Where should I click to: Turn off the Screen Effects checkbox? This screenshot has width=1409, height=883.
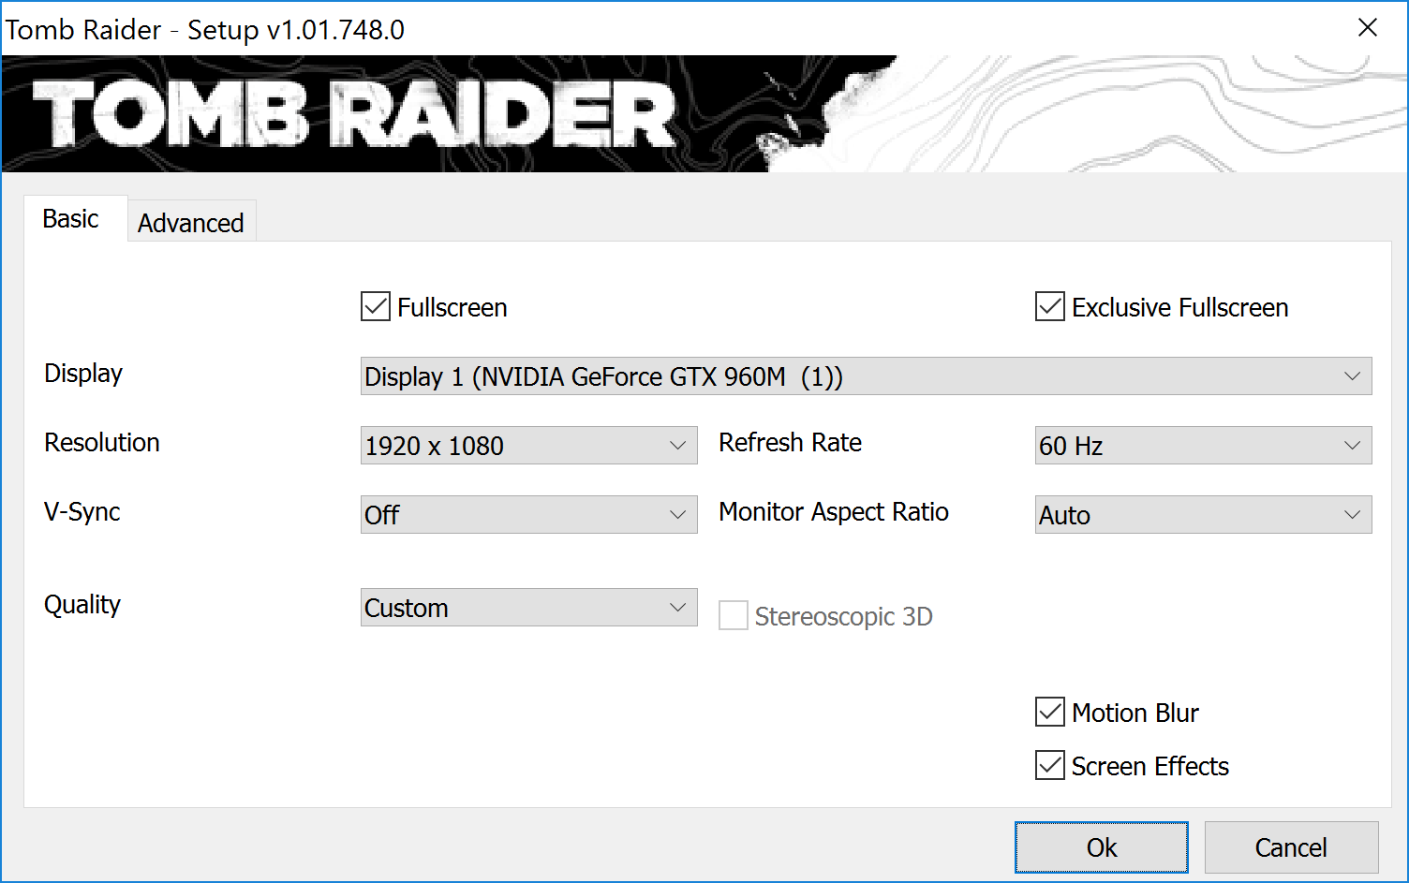pyautogui.click(x=1050, y=765)
